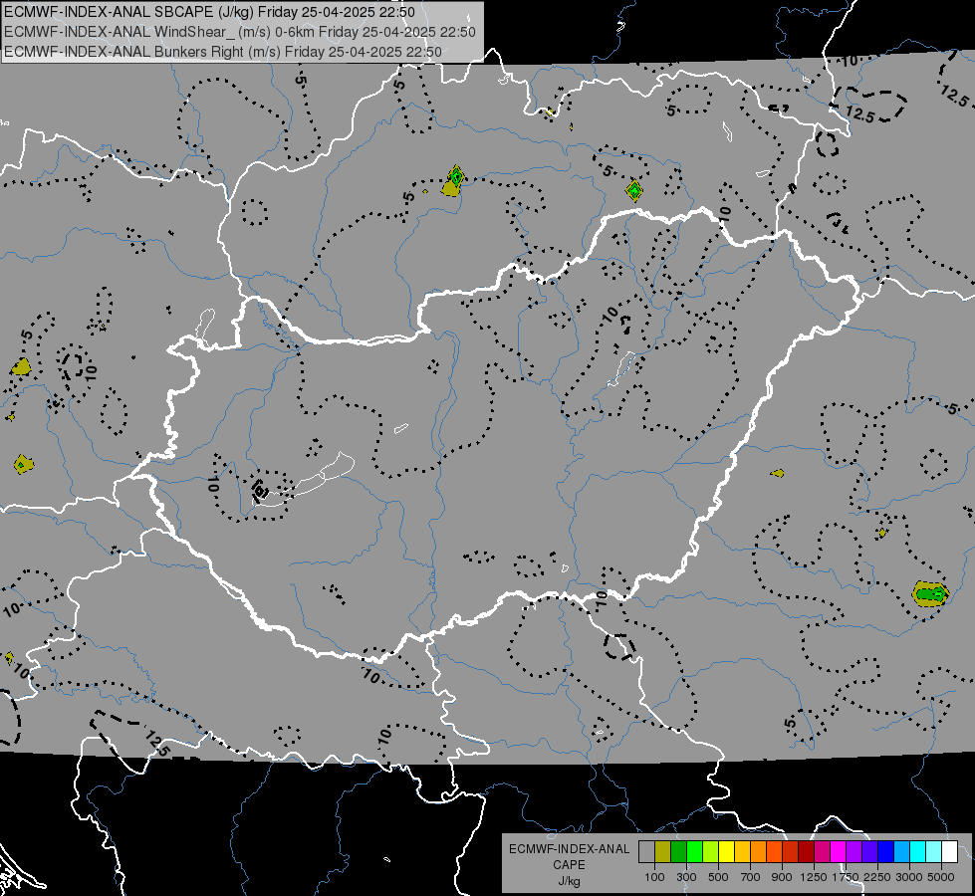Click the 900 legend value
Screen dimensions: 975x896
(x=782, y=877)
